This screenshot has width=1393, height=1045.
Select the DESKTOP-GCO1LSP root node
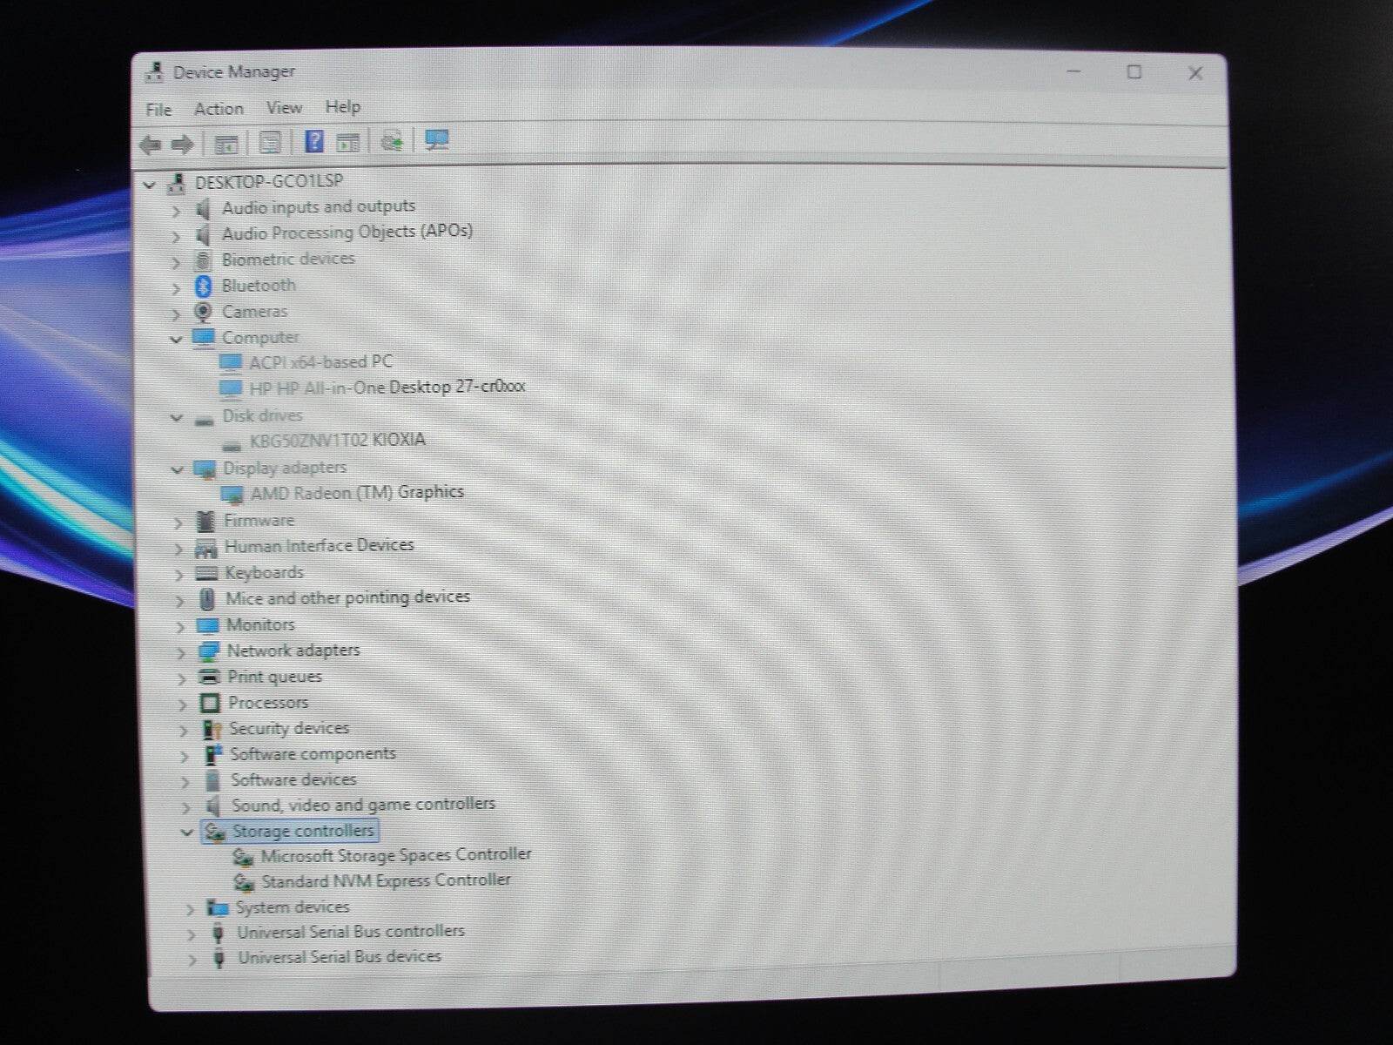click(268, 182)
